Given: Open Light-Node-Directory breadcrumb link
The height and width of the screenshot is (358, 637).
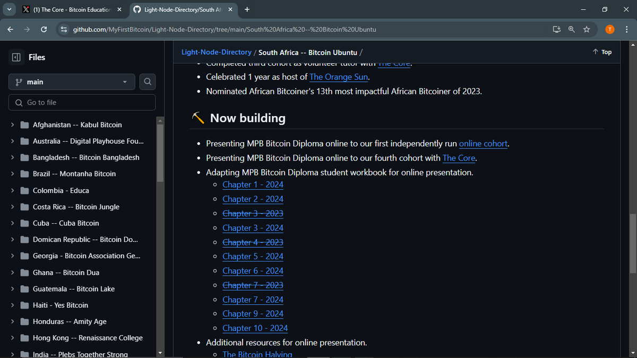Looking at the screenshot, I should 217,52.
